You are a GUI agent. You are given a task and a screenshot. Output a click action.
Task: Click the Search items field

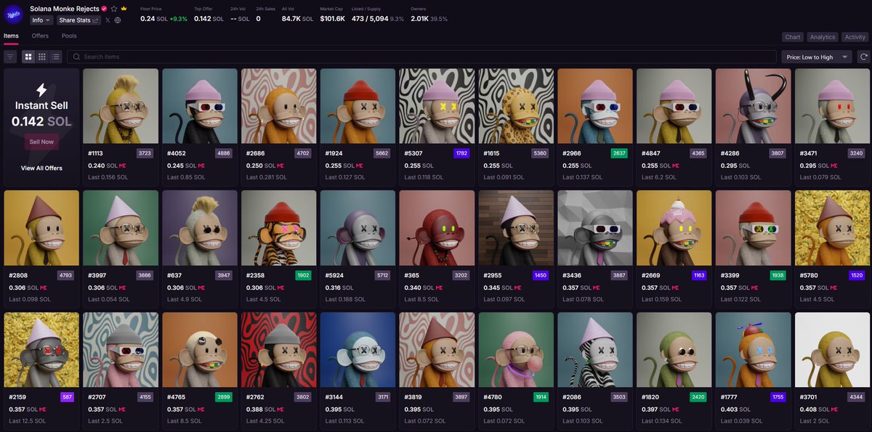click(421, 57)
